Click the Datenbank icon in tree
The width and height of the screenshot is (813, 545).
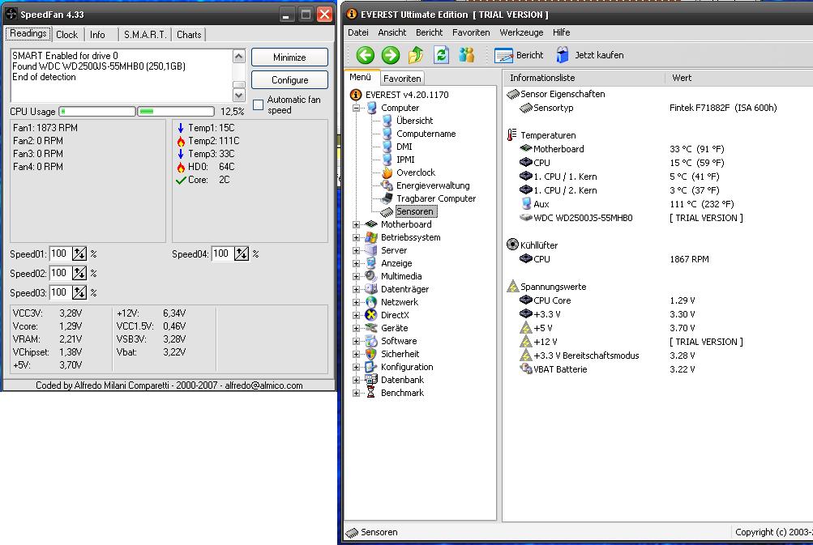click(x=370, y=380)
